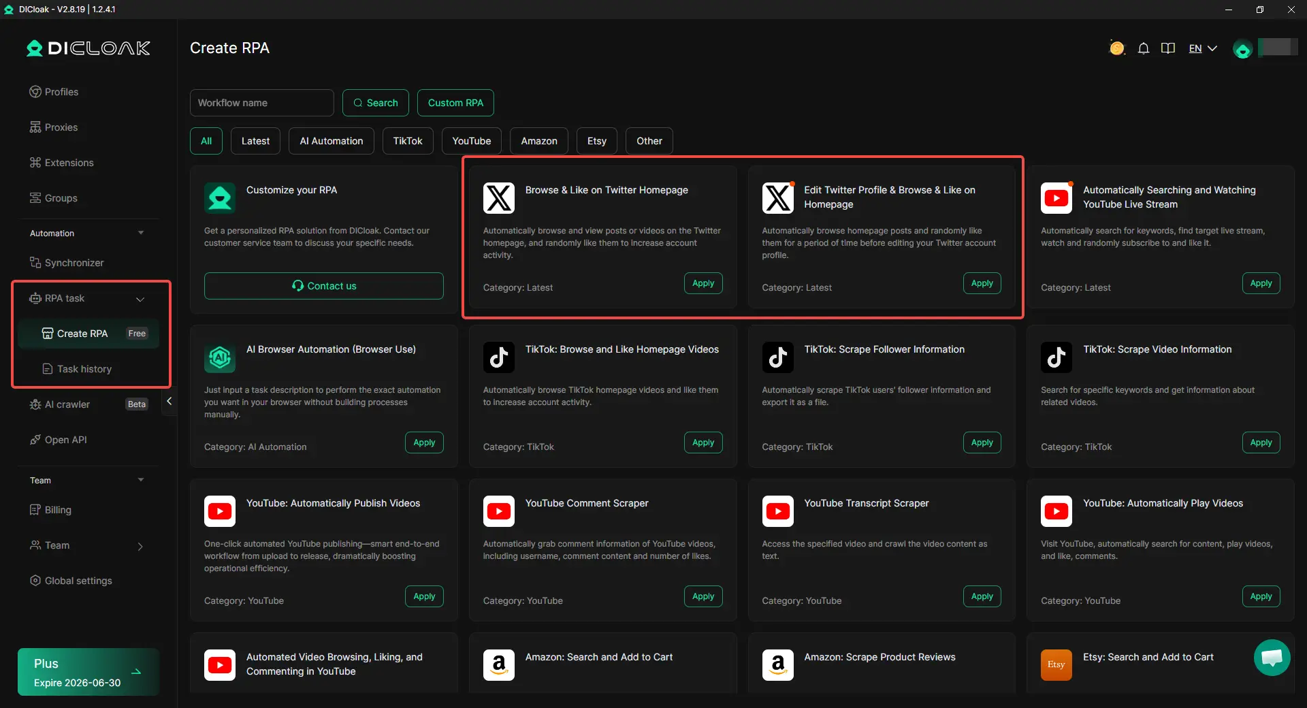Image resolution: width=1307 pixels, height=708 pixels.
Task: Open the documentation book icon
Action: tap(1168, 48)
